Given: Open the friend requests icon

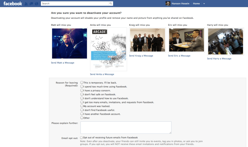Looking at the screenshot, I should 26,3.
